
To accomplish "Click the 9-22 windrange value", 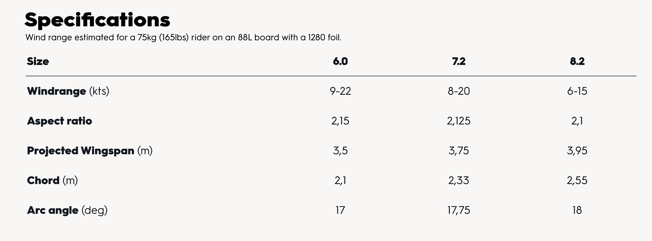I will coord(340,91).
